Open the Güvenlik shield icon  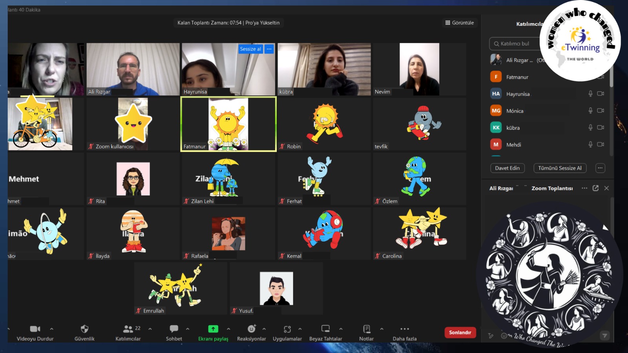coord(84,329)
